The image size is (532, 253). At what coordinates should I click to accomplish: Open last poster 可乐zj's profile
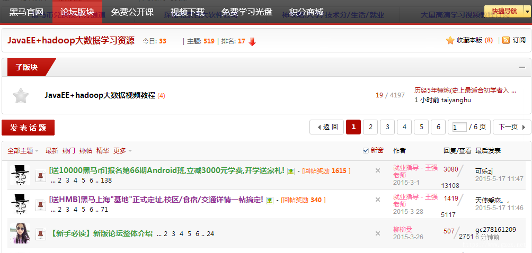(x=484, y=171)
